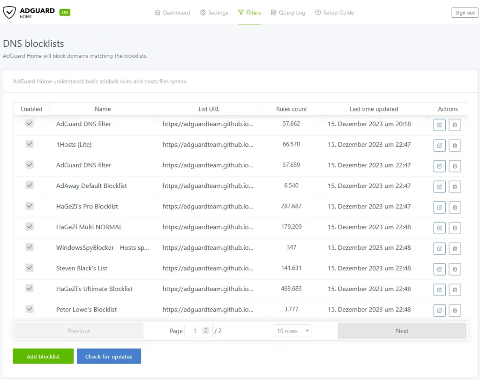Remove HaGeZi's Ultimate Blocklist with trash icon

[455, 290]
